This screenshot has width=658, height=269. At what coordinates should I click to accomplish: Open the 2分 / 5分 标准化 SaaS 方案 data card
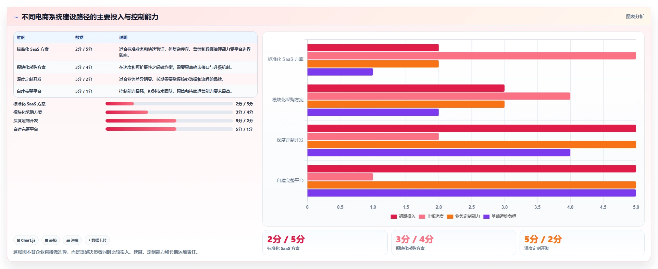click(325, 243)
